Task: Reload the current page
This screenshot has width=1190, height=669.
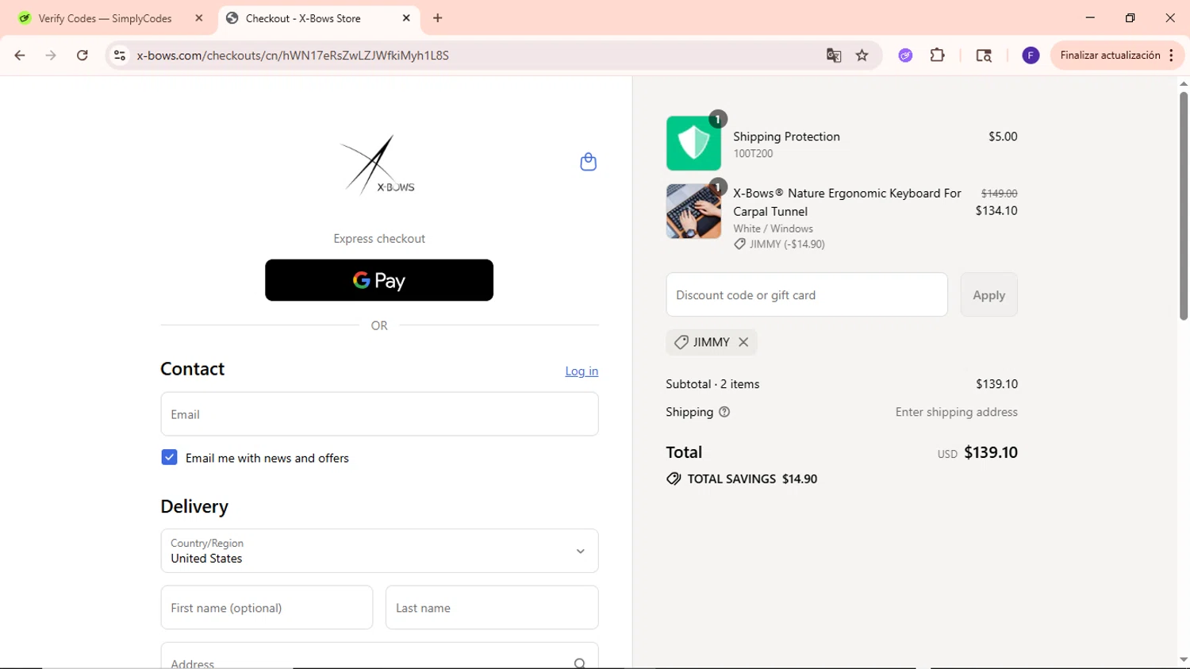Action: pyautogui.click(x=82, y=56)
